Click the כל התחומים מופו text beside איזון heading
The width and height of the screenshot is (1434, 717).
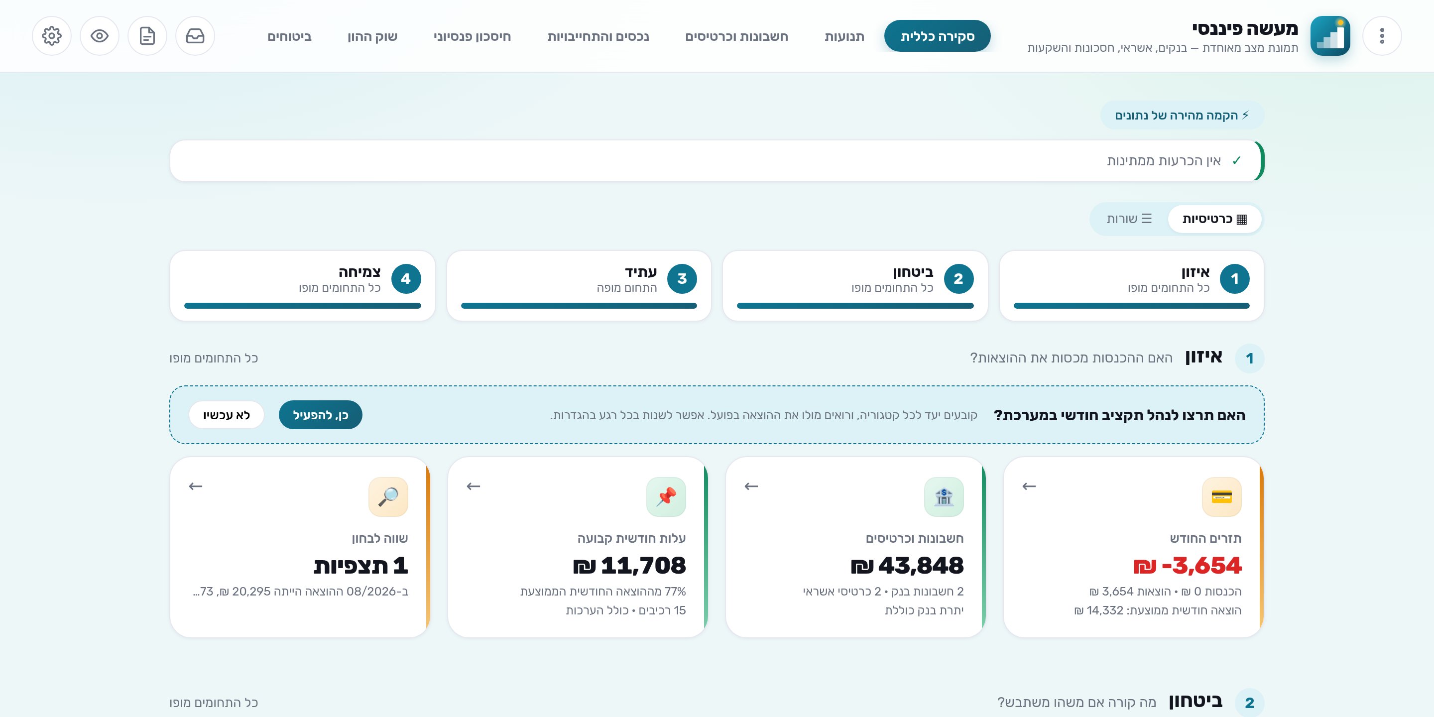214,358
